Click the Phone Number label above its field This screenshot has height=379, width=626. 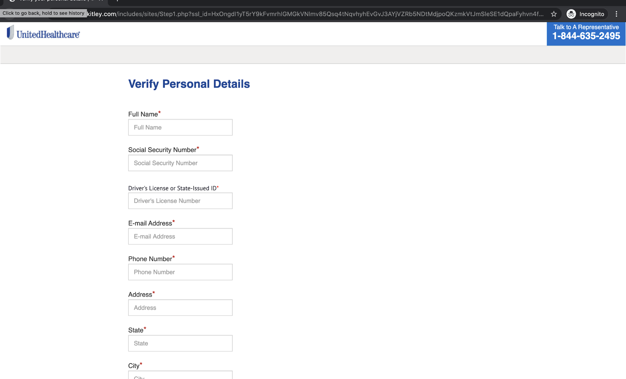click(150, 259)
